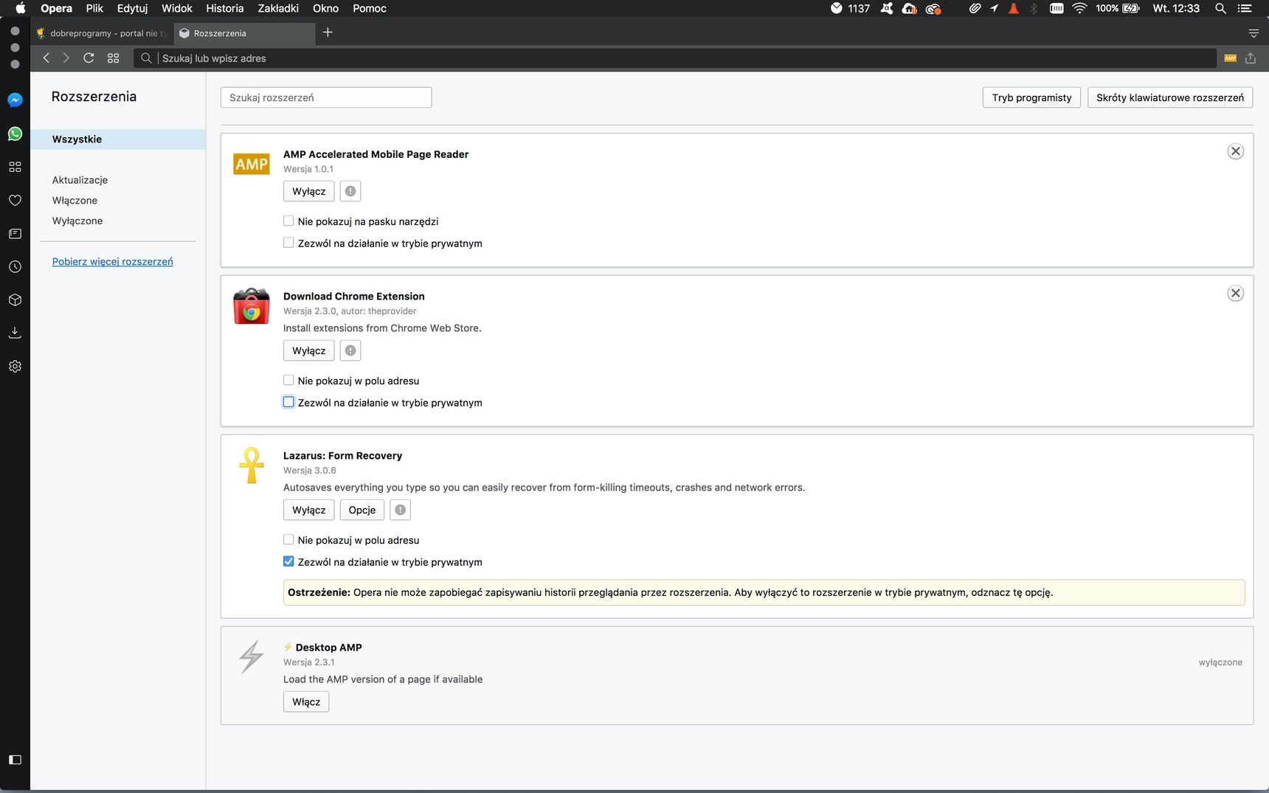Uncheck Lazarus private mode permission
Viewport: 1269px width, 793px height.
[288, 561]
